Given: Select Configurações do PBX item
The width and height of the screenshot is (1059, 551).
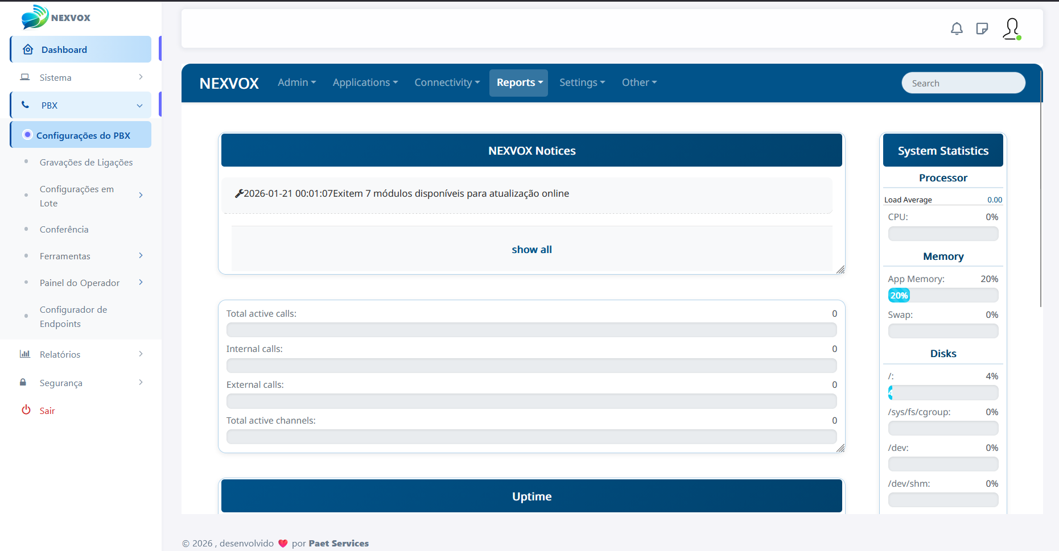Looking at the screenshot, I should click(81, 135).
